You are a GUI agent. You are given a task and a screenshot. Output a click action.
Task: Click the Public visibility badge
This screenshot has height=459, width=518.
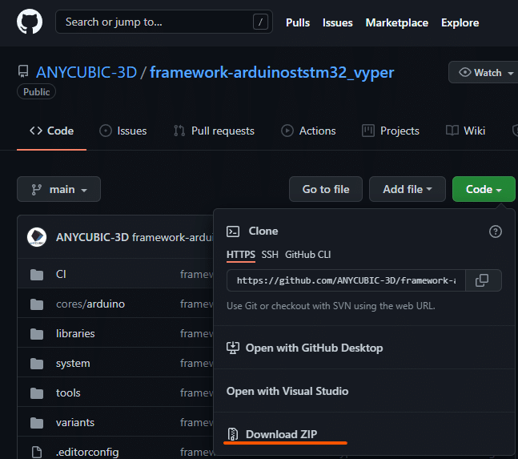click(x=36, y=92)
